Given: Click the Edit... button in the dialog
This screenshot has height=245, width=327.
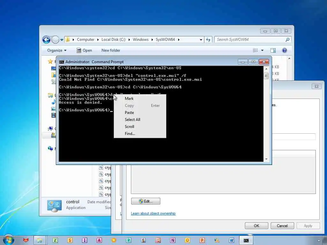Looking at the screenshot, I should [146, 201].
